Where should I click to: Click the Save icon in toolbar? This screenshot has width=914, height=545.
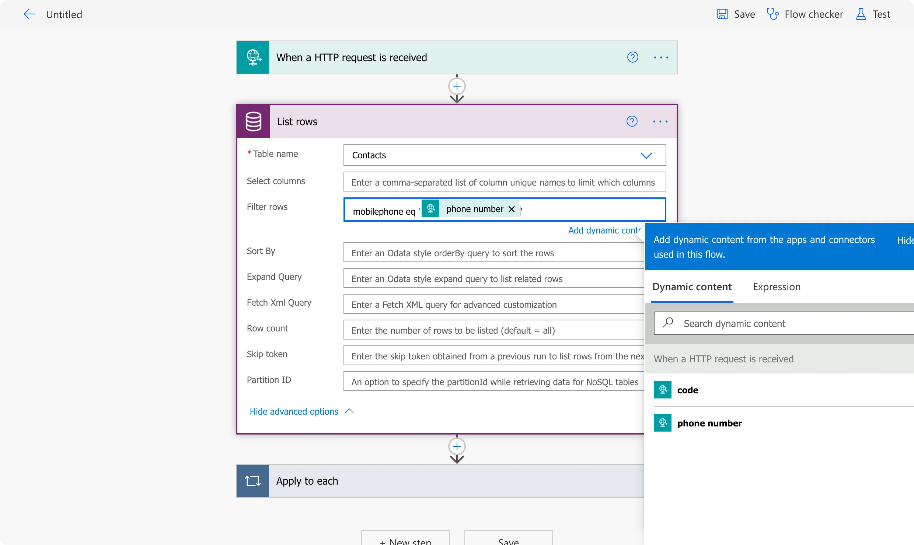[722, 13]
